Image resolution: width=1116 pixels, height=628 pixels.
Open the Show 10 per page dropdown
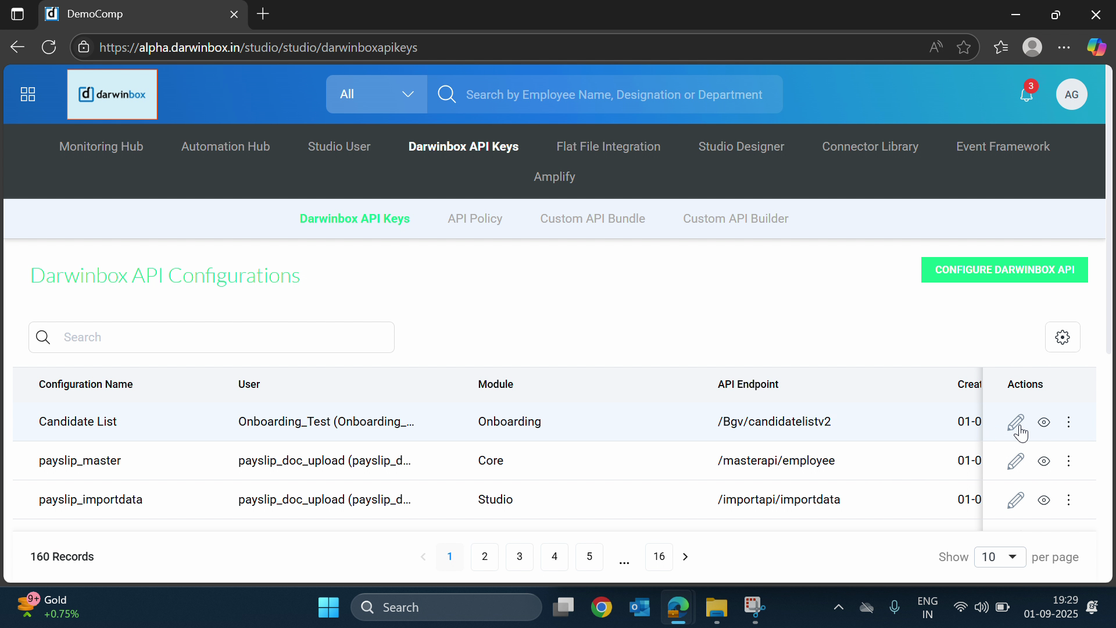click(x=999, y=557)
